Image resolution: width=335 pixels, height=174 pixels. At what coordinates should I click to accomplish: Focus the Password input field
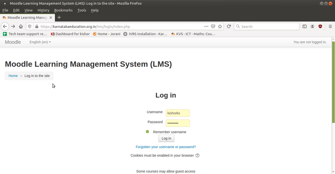(x=178, y=123)
